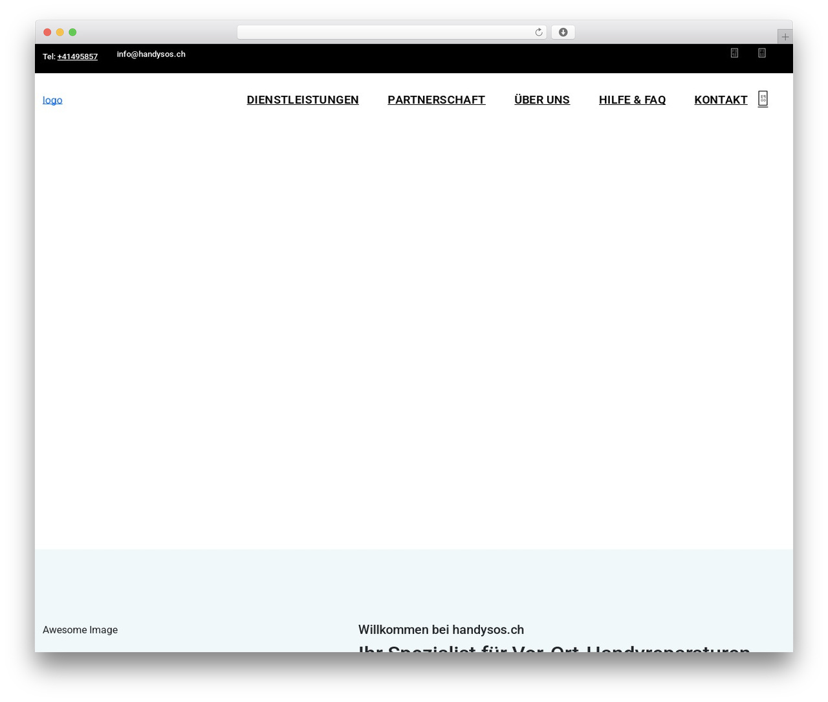
Task: Click the glyph icon right of KONTAKT
Action: pyautogui.click(x=763, y=99)
